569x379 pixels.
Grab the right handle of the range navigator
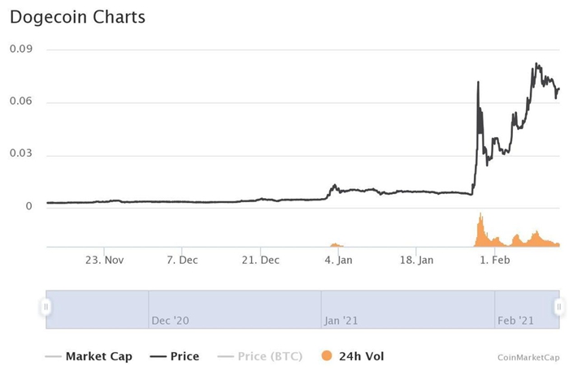pyautogui.click(x=559, y=307)
